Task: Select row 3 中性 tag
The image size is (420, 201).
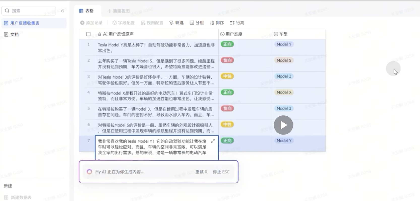Action: pyautogui.click(x=227, y=76)
